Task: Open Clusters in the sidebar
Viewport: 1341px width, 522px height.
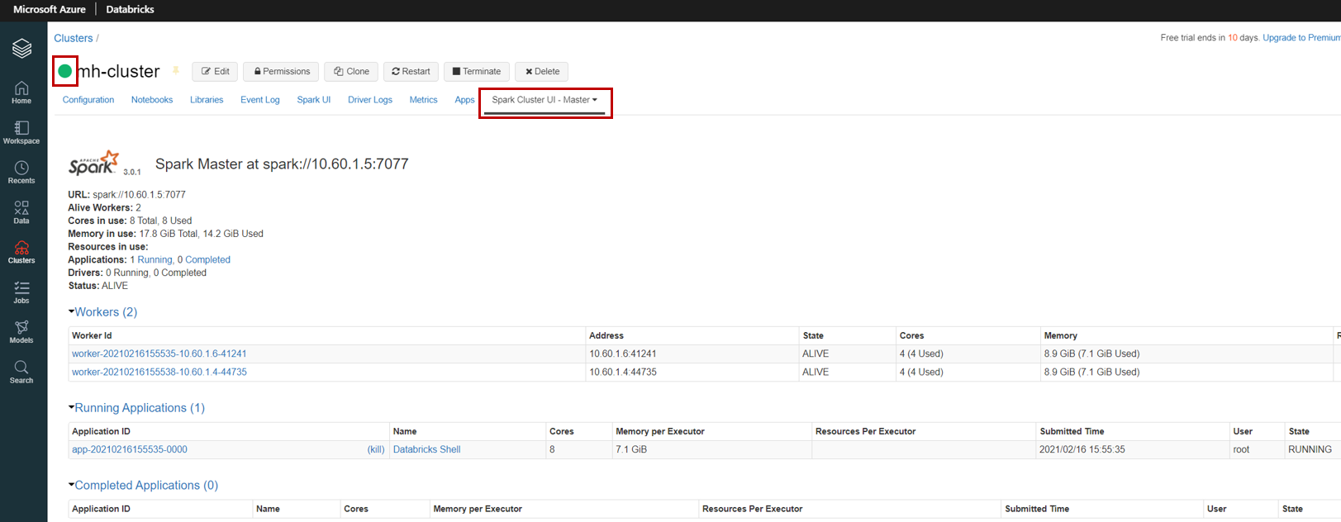Action: 21,252
